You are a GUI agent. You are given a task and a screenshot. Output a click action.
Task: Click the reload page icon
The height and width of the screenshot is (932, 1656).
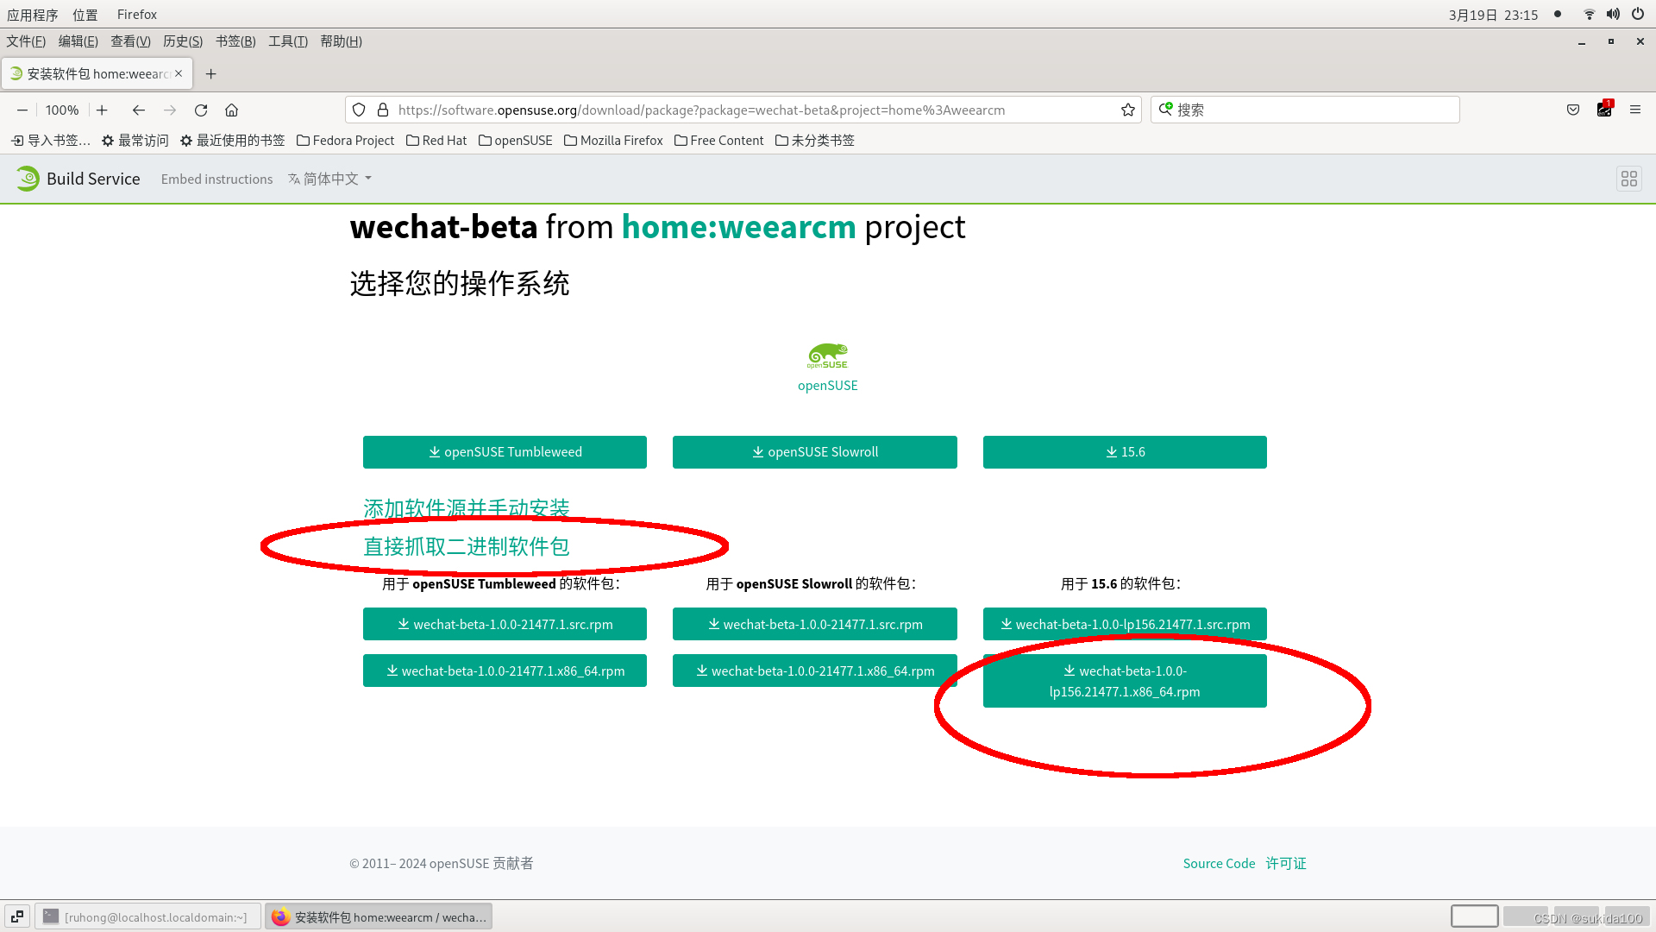click(x=200, y=110)
